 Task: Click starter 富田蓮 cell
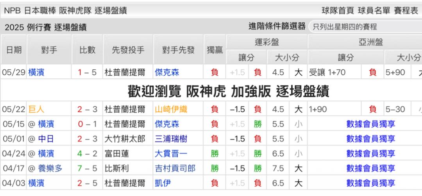coord(128,154)
